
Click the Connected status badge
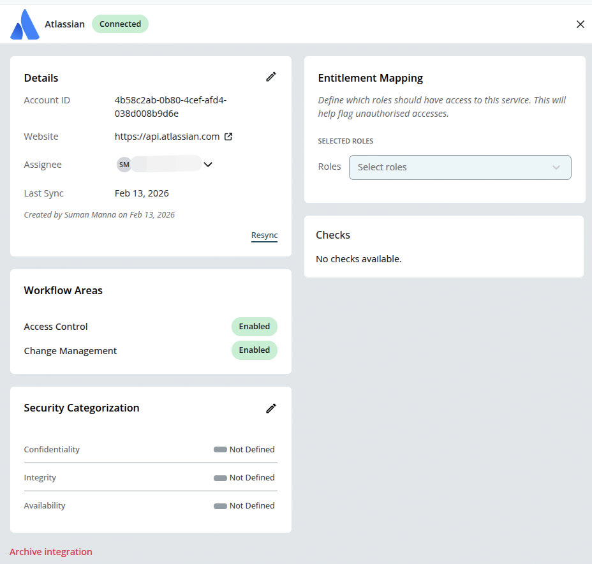(x=120, y=24)
